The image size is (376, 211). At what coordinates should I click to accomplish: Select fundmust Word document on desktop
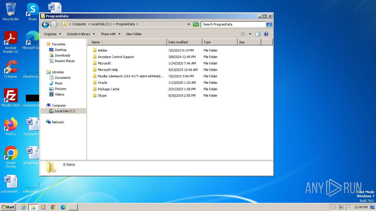(31, 126)
